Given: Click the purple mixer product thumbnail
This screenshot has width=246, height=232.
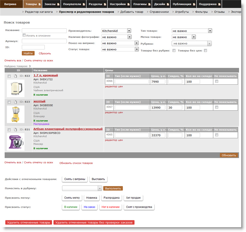Looking at the screenshot, I should click(16, 142).
